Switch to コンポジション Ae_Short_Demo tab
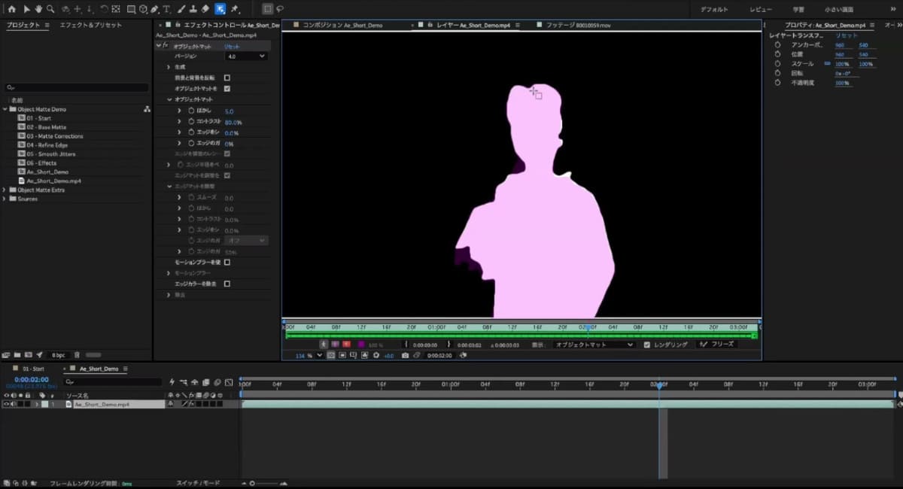903x489 pixels. 342,25
